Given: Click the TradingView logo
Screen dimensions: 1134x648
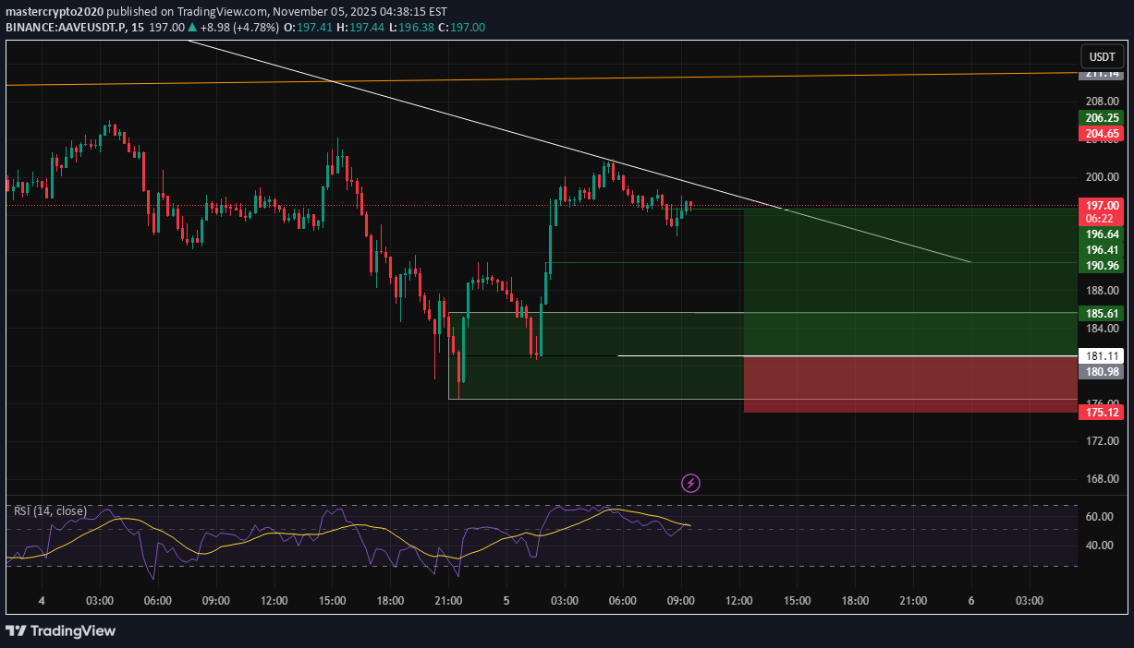Looking at the screenshot, I should pyautogui.click(x=61, y=631).
